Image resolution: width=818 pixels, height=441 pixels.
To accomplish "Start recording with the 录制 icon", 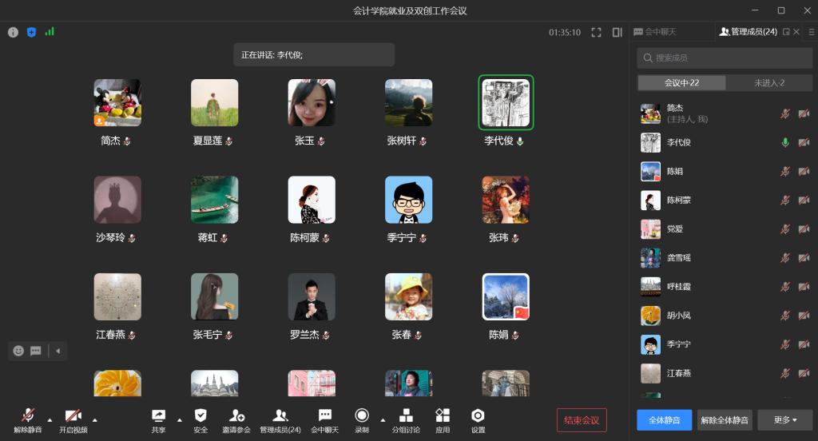I will pos(362,416).
